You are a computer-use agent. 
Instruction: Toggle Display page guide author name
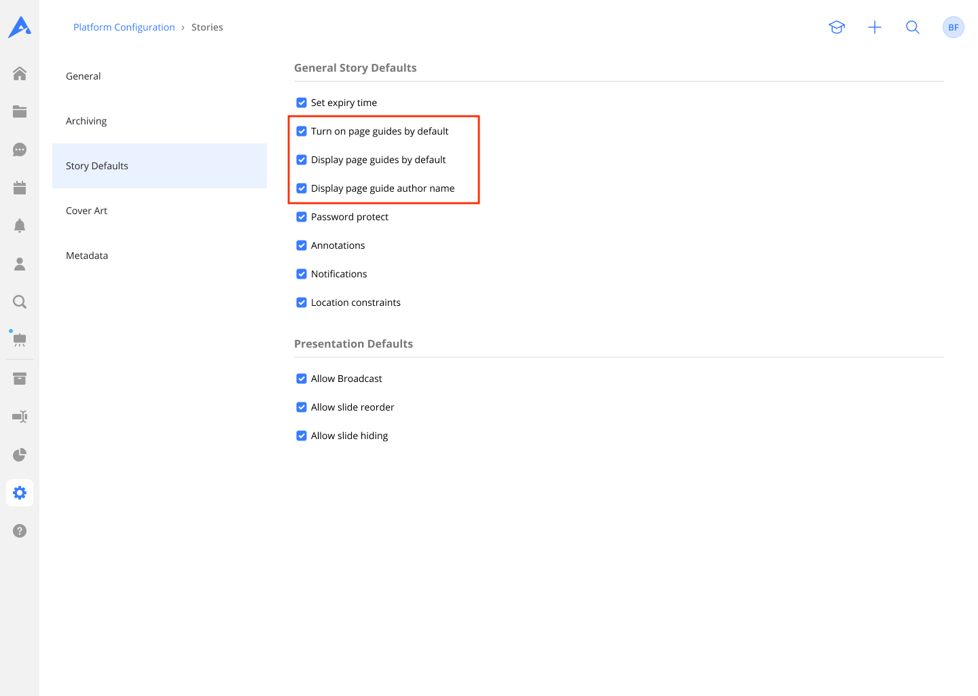click(x=302, y=188)
